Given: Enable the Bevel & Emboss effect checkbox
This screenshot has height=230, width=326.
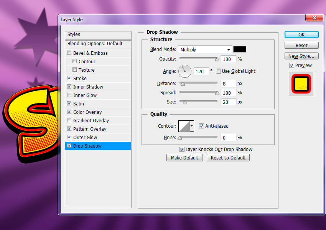Looking at the screenshot, I should click(69, 53).
